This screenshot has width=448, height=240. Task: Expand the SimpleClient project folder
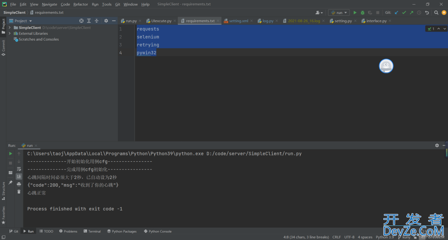(x=10, y=28)
